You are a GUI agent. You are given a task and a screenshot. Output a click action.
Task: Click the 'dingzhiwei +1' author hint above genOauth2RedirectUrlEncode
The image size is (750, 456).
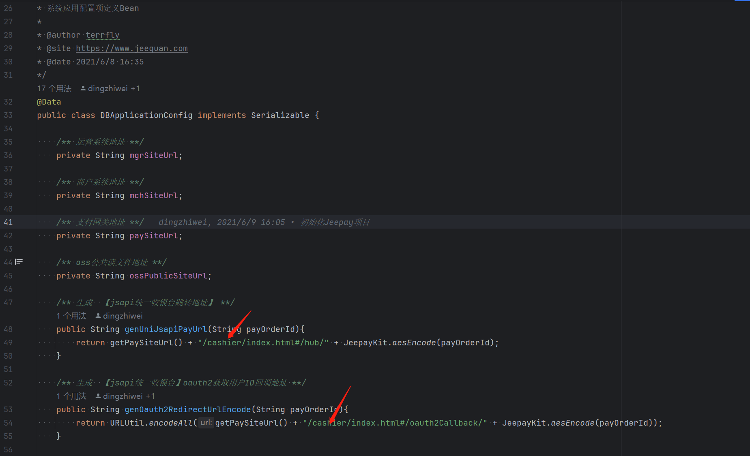[x=125, y=396]
